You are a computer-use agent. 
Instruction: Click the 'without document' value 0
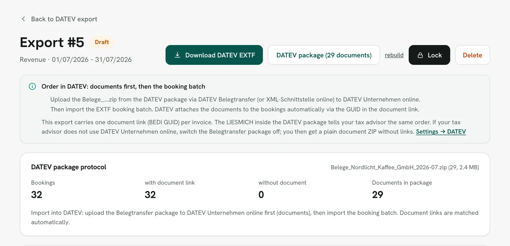click(261, 195)
